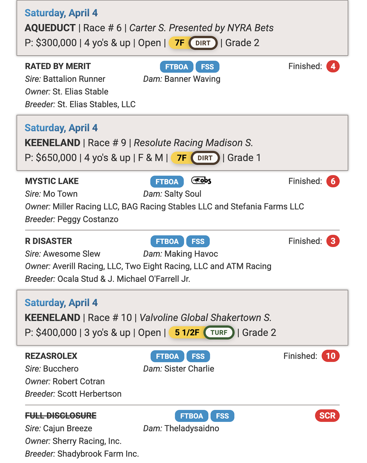Click FSS badge for R Disaster

[198, 241]
